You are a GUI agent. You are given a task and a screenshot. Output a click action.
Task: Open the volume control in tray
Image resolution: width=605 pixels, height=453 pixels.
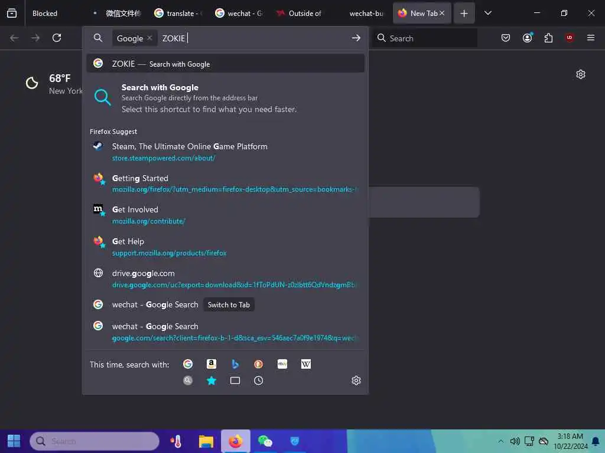click(515, 441)
